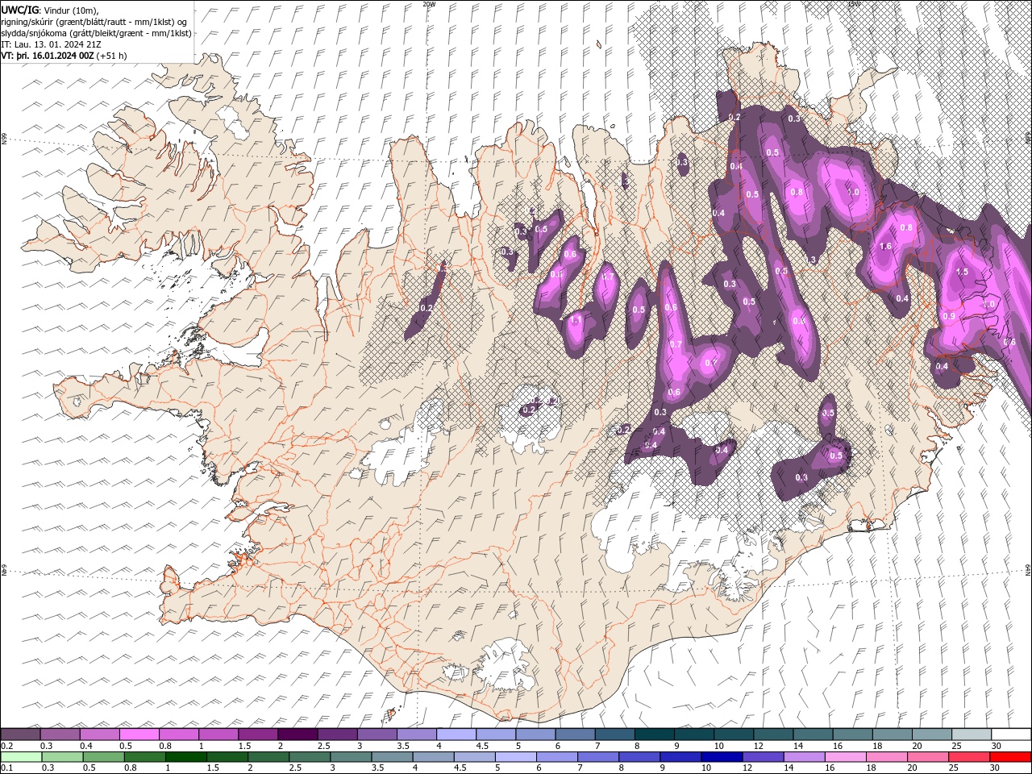Click the palest green 0.1 swatch in rain legend
Viewport: 1032px width, 774px height.
(x=22, y=757)
